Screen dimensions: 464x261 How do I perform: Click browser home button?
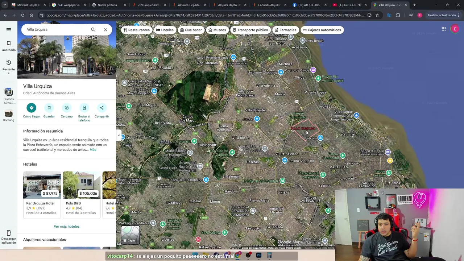[x=31, y=15]
